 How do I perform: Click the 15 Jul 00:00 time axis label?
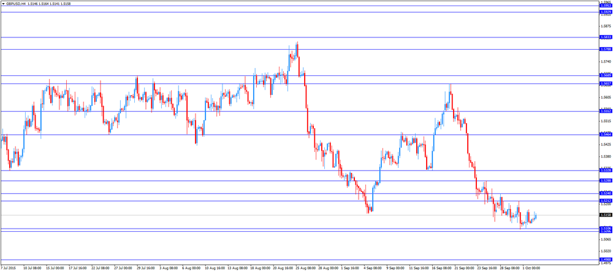(55, 269)
